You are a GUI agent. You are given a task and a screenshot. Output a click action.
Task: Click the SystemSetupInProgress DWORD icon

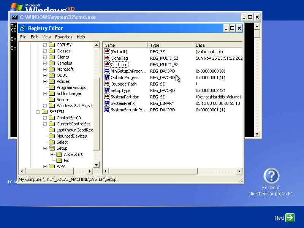click(x=107, y=109)
